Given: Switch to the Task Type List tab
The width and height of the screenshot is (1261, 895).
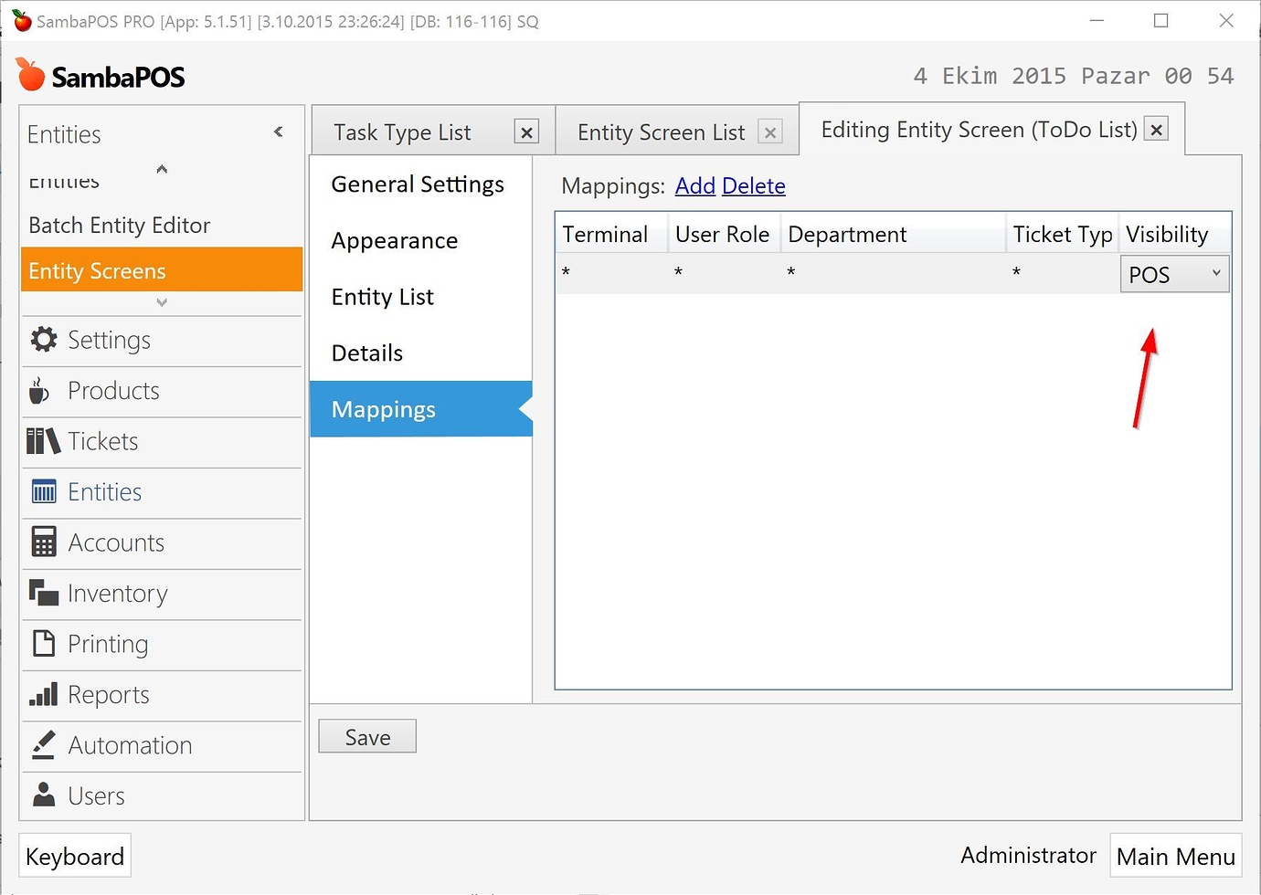Looking at the screenshot, I should (x=403, y=132).
